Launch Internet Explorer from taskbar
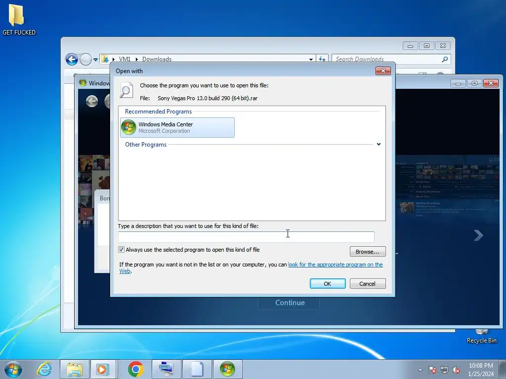This screenshot has height=379, width=506. coord(44,369)
